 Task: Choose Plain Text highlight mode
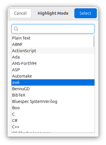click(53, 38)
